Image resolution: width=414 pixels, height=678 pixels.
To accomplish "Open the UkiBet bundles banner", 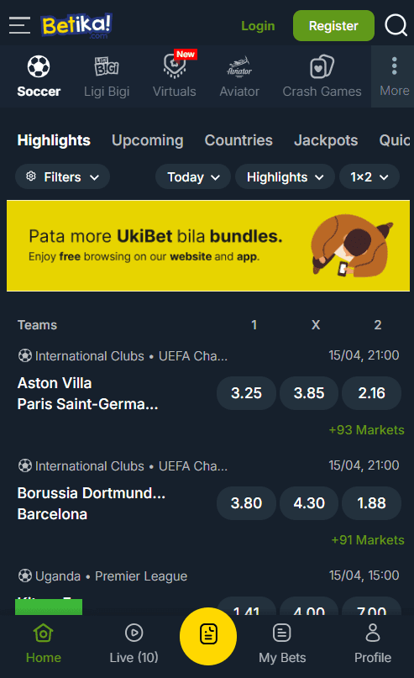I will pyautogui.click(x=208, y=245).
